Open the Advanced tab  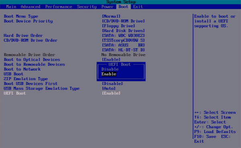click(x=31, y=7)
